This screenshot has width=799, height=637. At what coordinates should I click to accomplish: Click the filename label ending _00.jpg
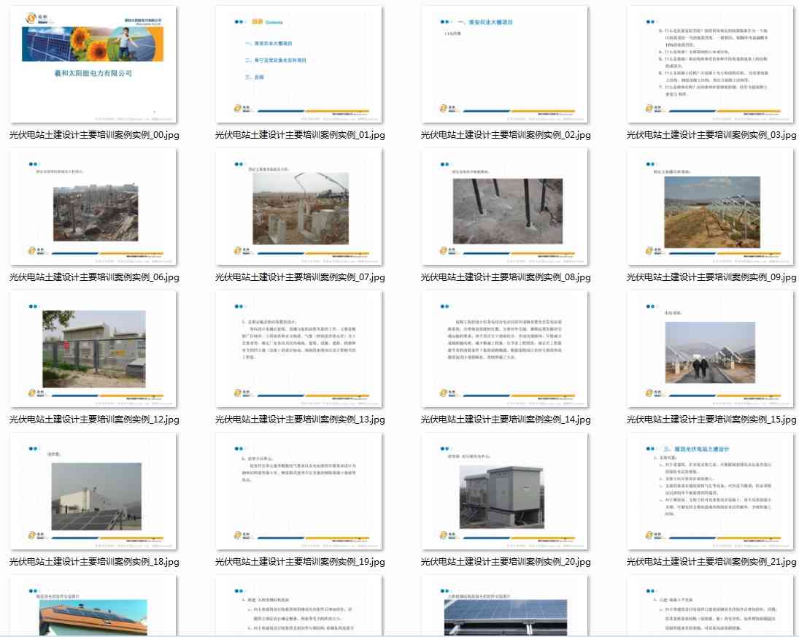click(94, 135)
